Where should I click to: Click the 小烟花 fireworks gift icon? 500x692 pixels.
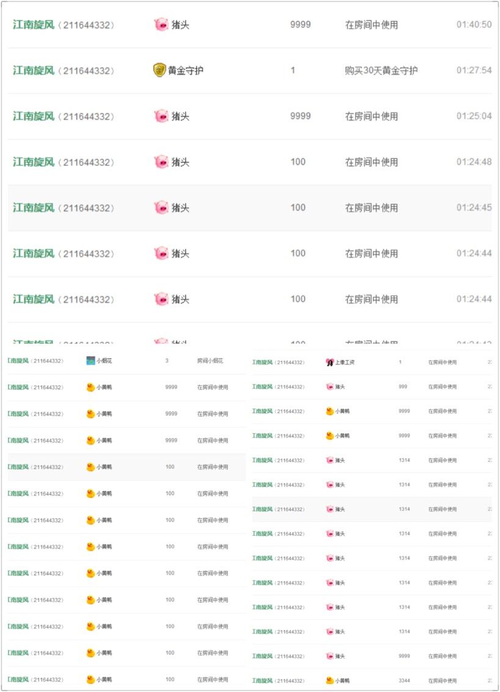[90, 361]
